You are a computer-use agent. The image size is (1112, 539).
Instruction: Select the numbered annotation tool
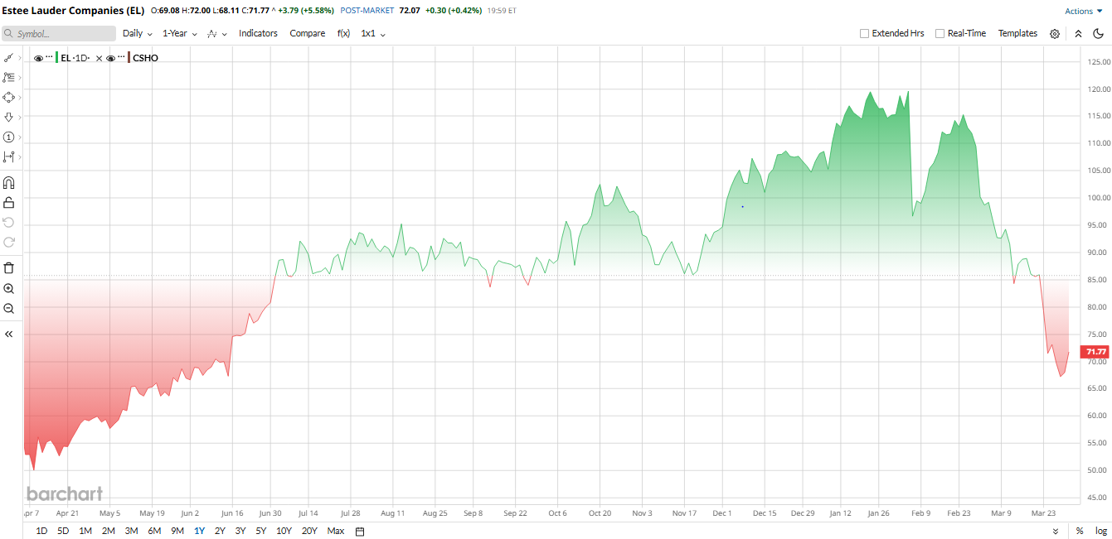tap(8, 137)
